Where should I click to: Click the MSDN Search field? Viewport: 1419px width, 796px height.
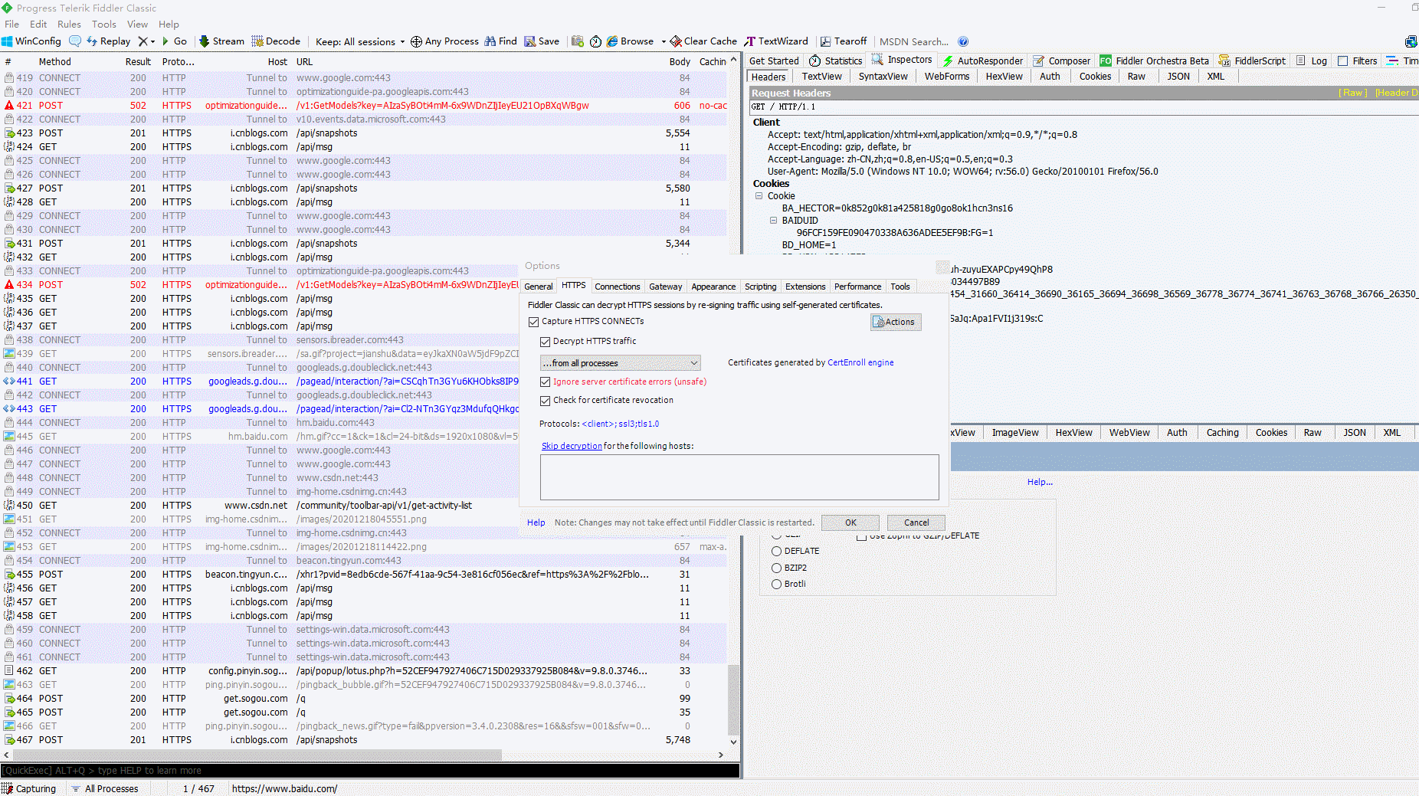(x=914, y=41)
